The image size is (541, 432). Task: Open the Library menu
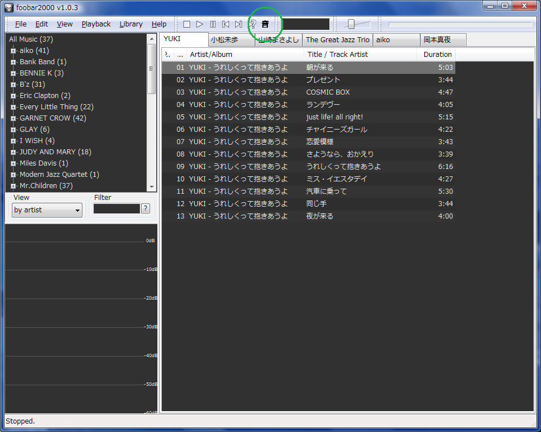[x=131, y=24]
